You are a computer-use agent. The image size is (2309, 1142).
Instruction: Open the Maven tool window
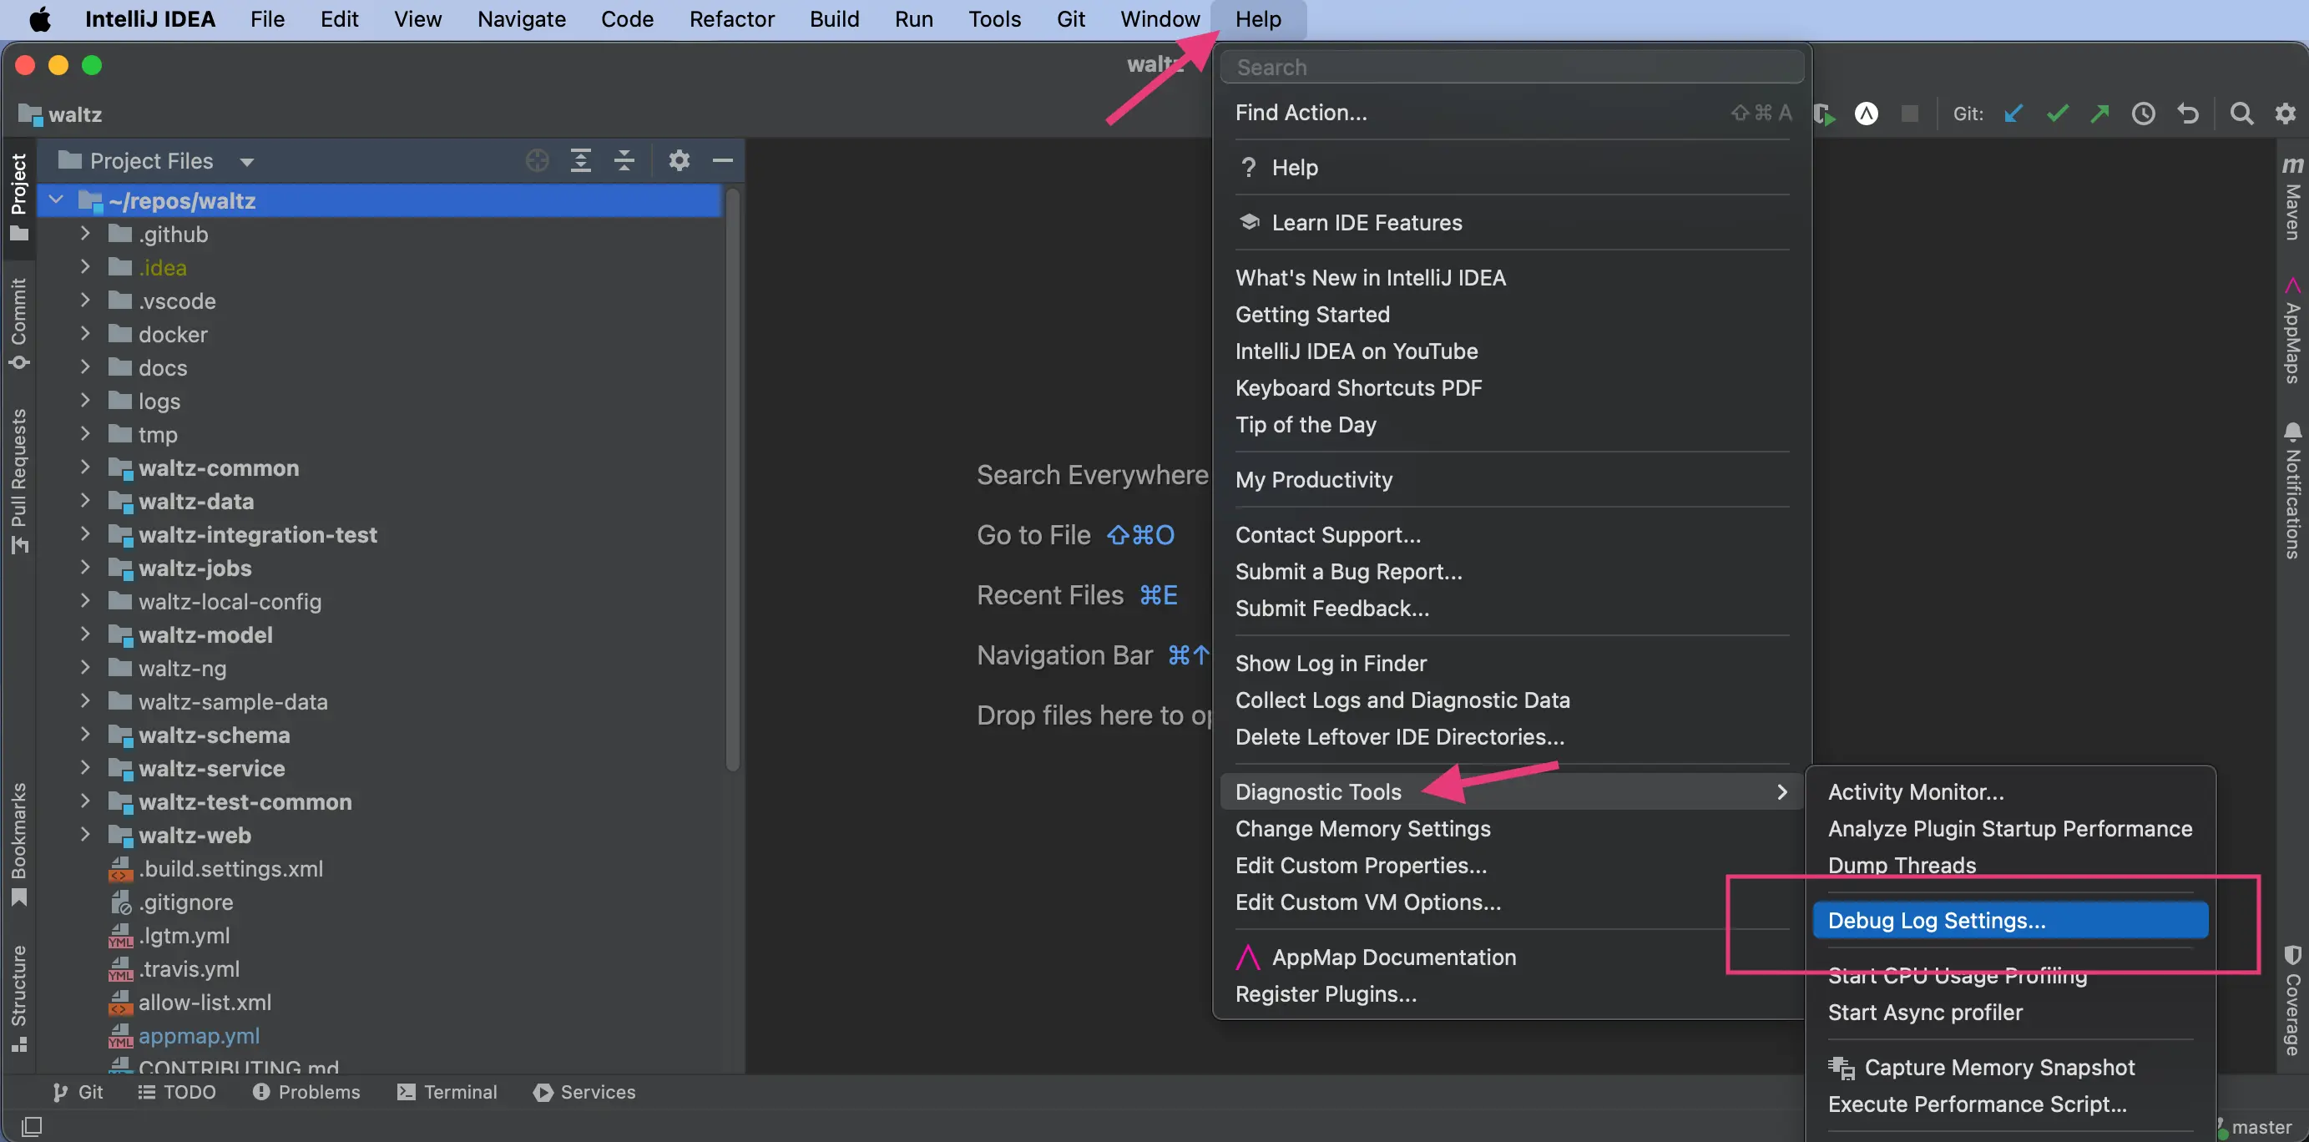(2292, 197)
